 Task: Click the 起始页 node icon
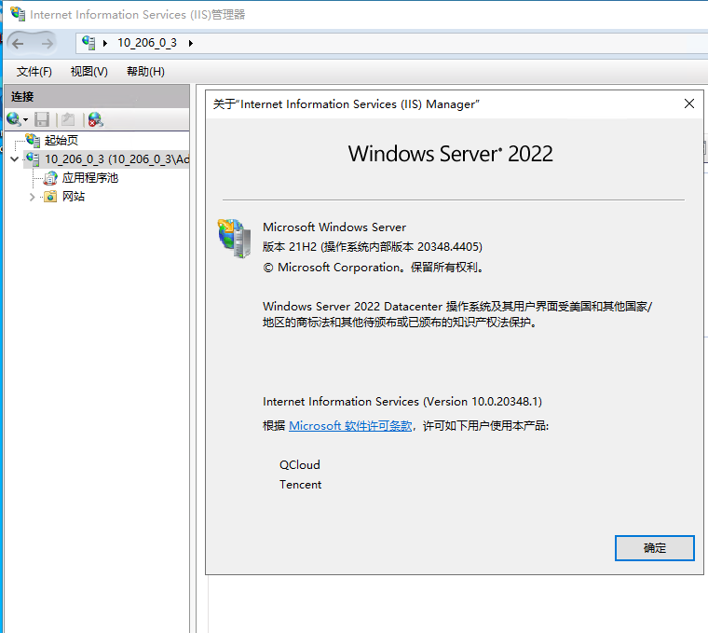[x=33, y=140]
